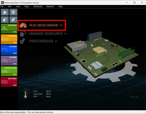Click the FPS: 164 counter
This screenshot has width=146, height=114.
click(134, 97)
